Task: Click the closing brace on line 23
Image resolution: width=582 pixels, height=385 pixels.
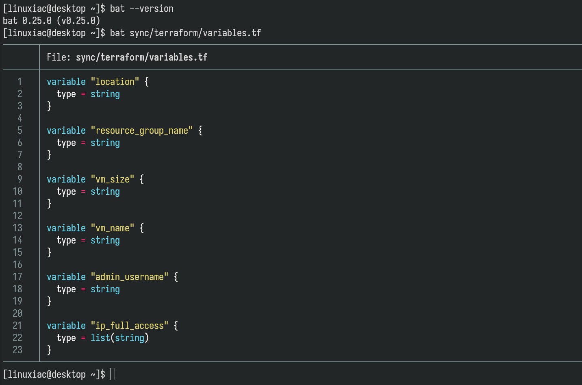Action: point(49,350)
